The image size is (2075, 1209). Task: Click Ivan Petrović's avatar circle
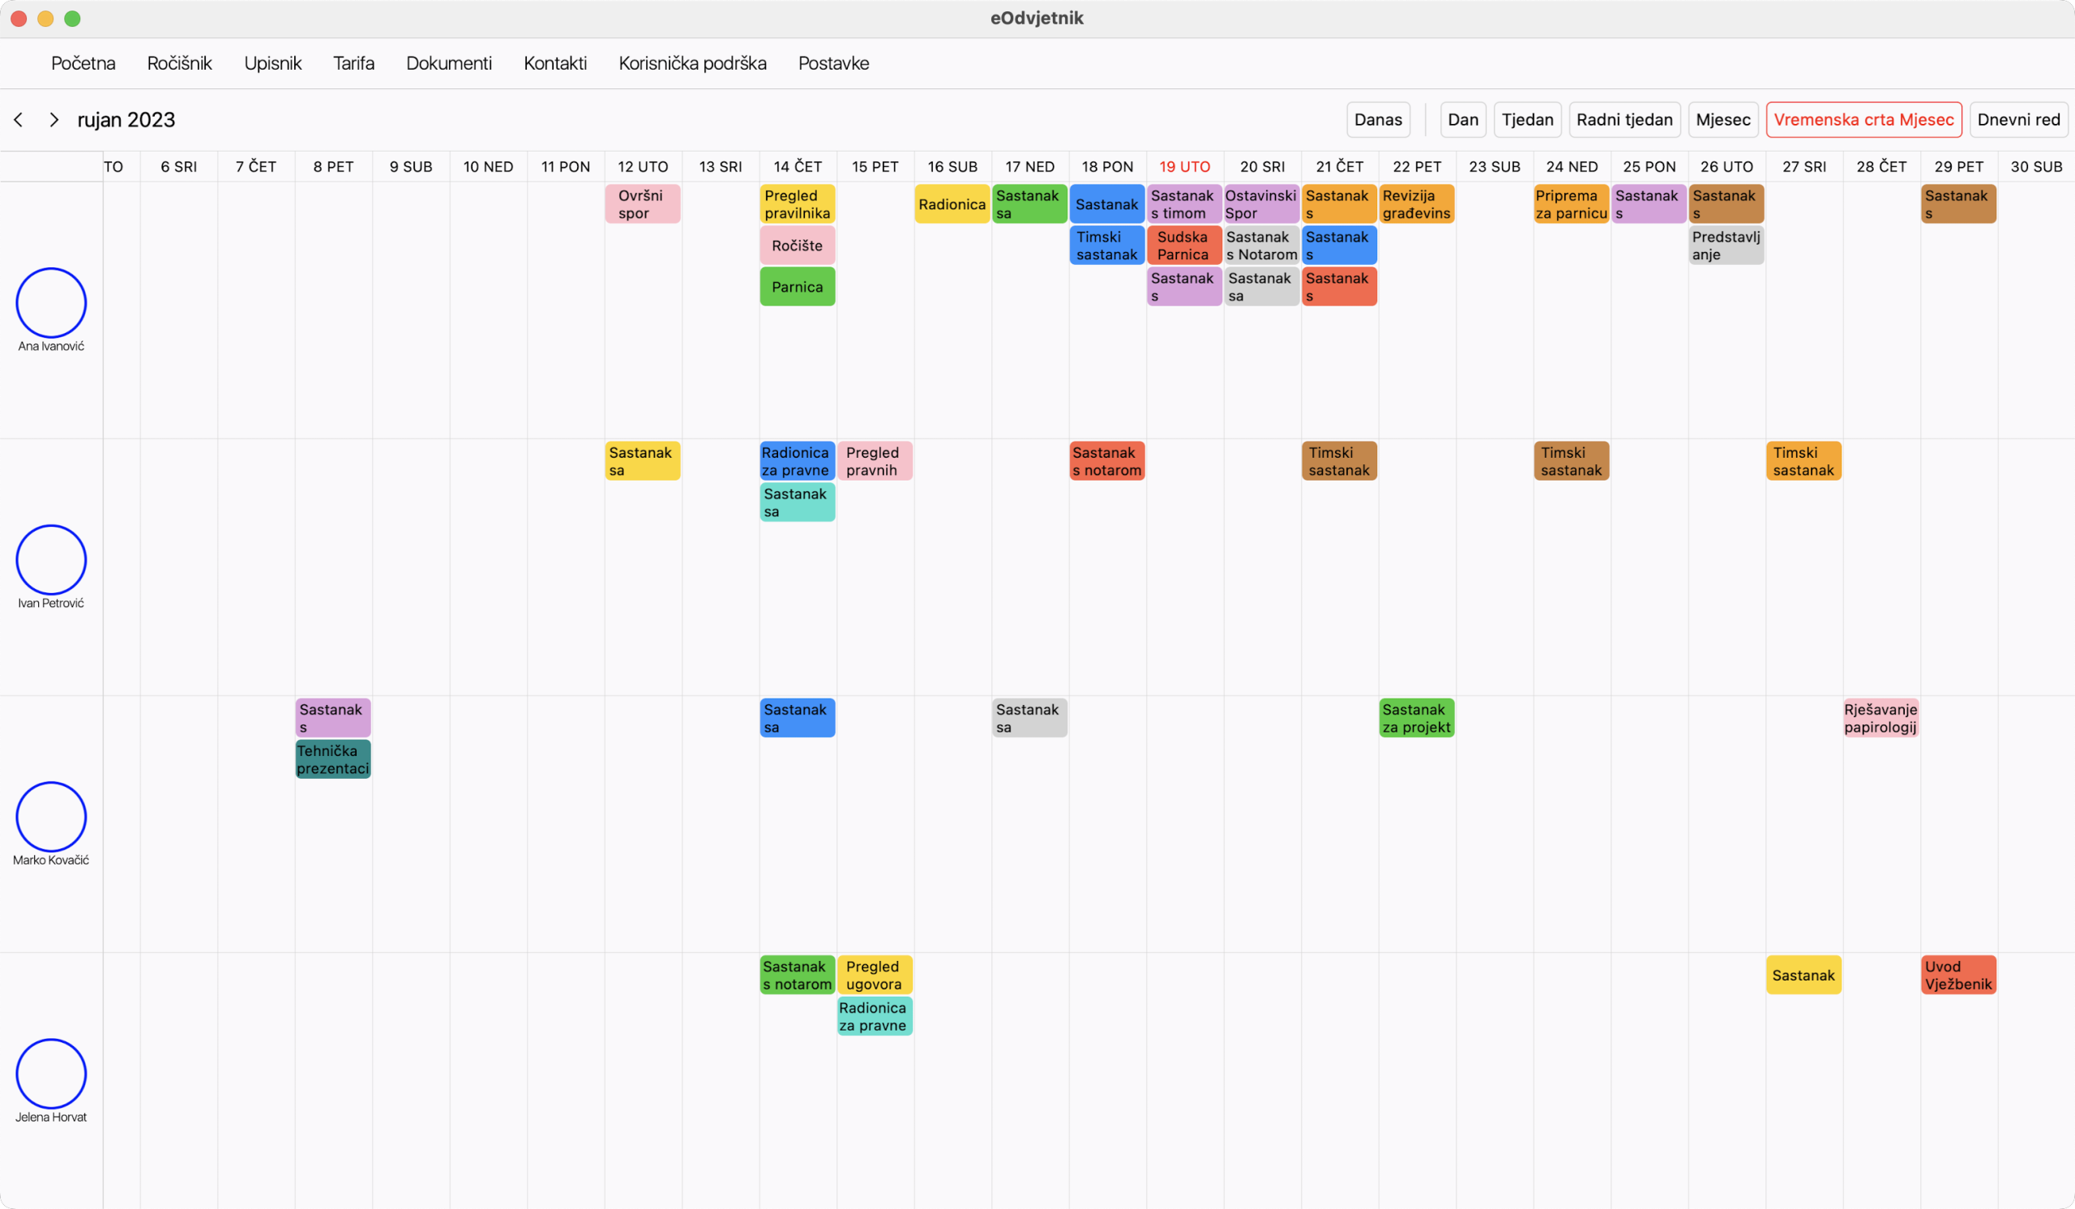(x=51, y=560)
